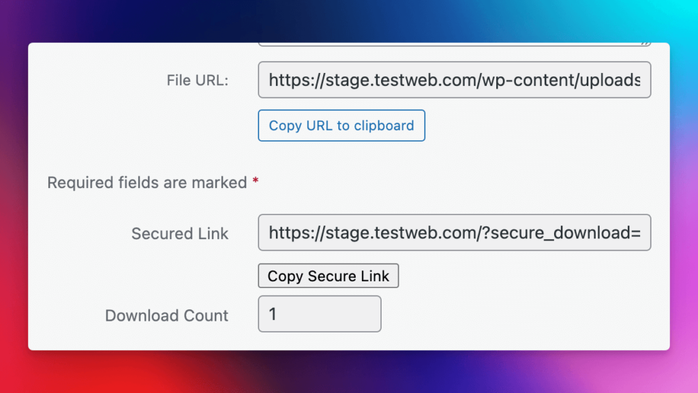Focus the File URL text field
The height and width of the screenshot is (393, 698).
coord(455,80)
